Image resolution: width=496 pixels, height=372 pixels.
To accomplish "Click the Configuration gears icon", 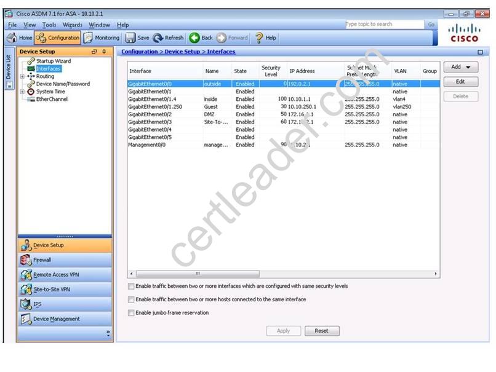I will (41, 38).
